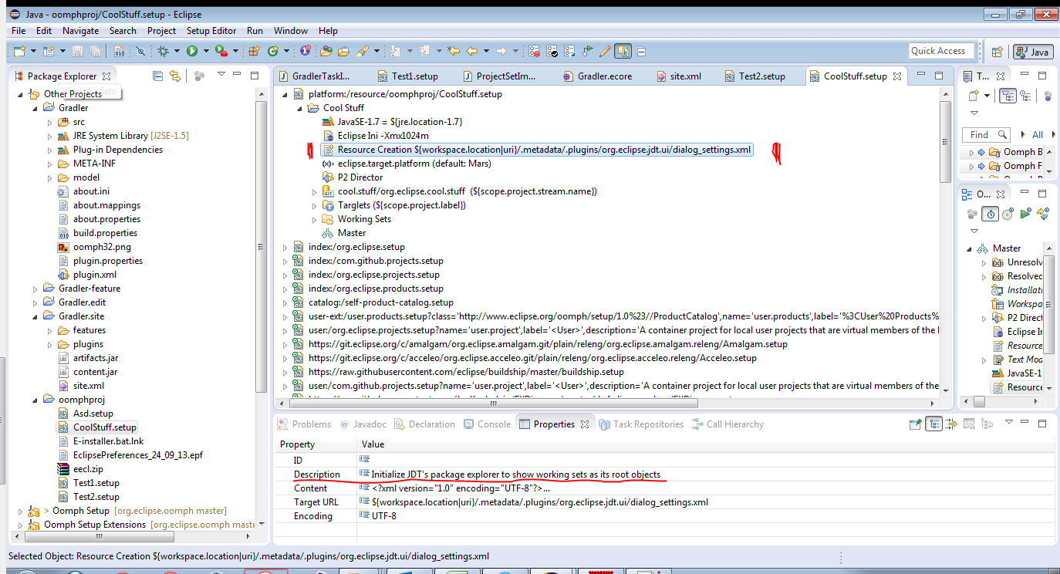The height and width of the screenshot is (574, 1060).
Task: Click the Find field in Task List
Action: (986, 135)
